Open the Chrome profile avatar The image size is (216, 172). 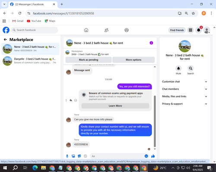click(203, 13)
